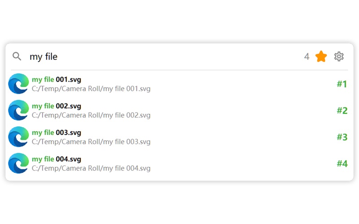Click the #1 shortcut label

point(342,84)
